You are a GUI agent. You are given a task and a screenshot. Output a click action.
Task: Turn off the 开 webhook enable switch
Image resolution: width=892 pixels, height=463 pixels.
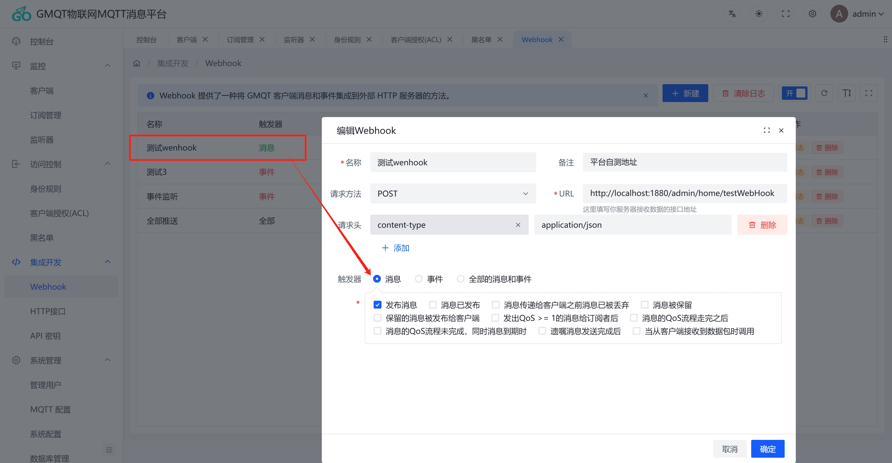pos(795,93)
